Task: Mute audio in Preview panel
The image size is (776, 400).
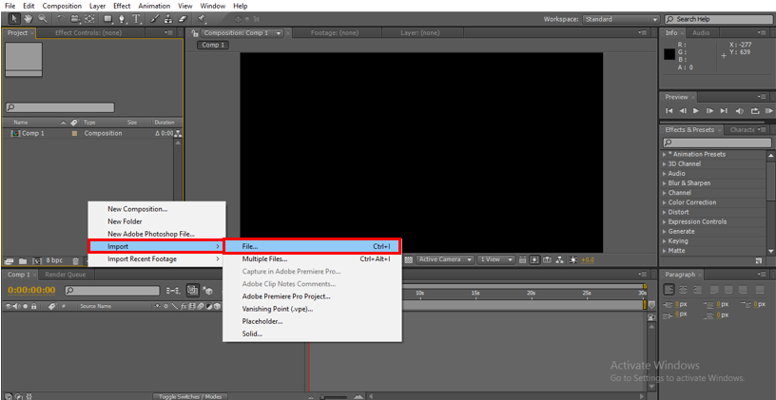Action: pyautogui.click(x=740, y=111)
